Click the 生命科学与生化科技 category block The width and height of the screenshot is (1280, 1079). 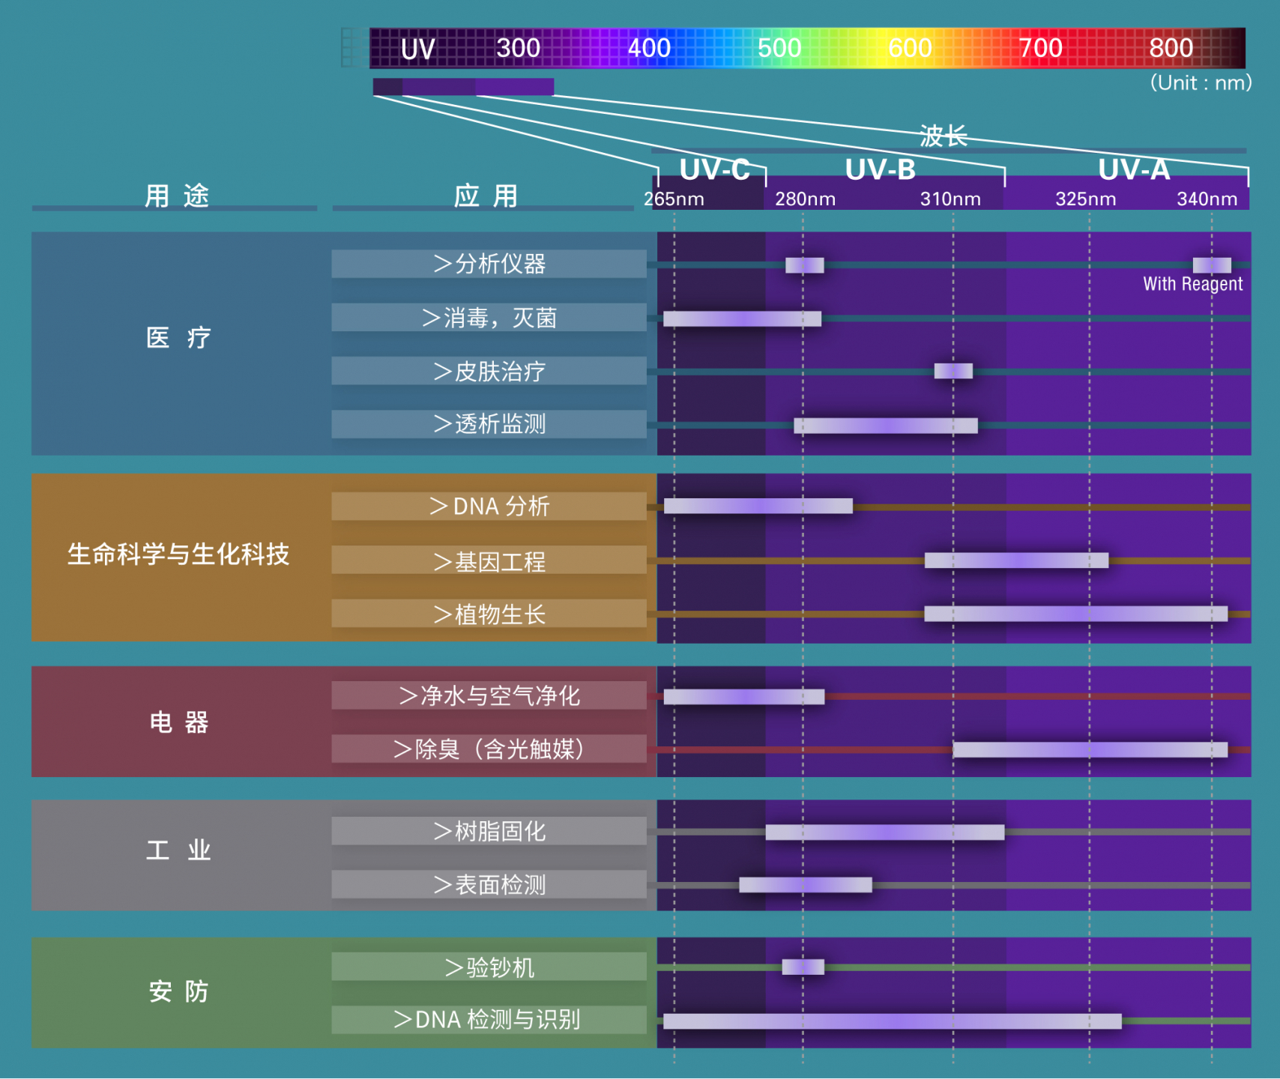click(x=178, y=554)
